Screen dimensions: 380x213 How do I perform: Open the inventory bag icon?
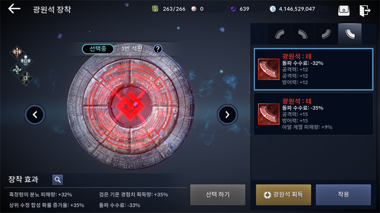(343, 10)
